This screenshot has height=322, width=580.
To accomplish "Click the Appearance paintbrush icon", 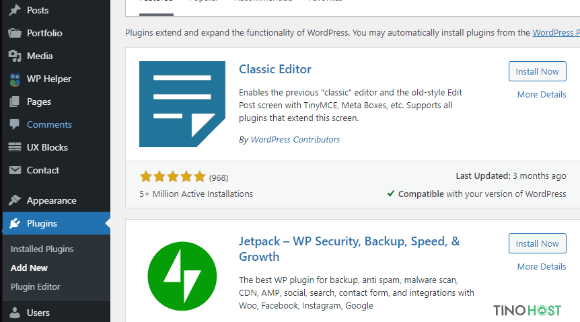I will pyautogui.click(x=15, y=200).
